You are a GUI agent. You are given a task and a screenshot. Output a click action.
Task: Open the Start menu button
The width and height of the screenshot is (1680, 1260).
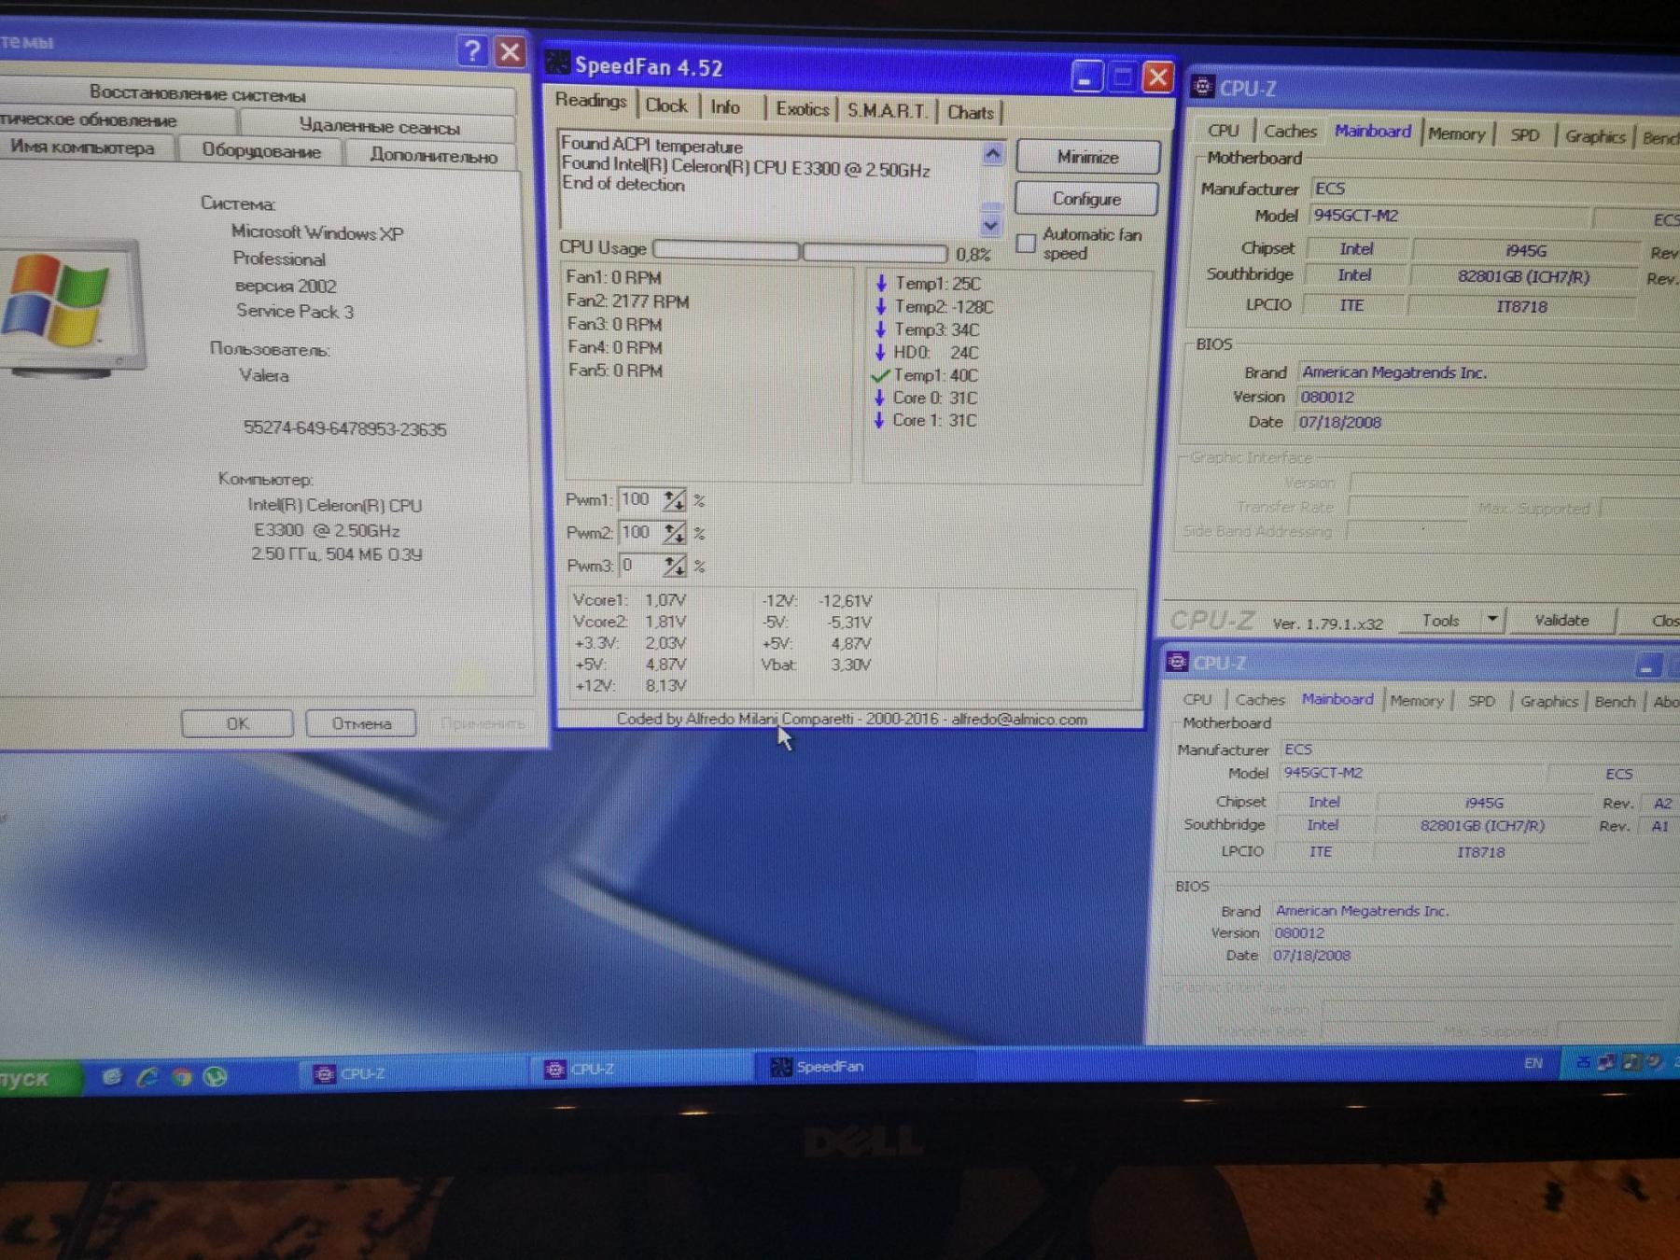pos(37,1078)
